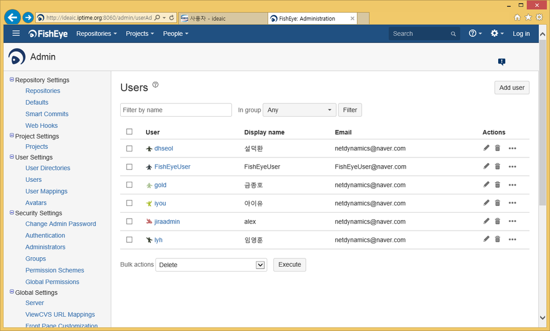Open the lyh user profile link
Screen dimensions: 550x331
pyautogui.click(x=159, y=240)
